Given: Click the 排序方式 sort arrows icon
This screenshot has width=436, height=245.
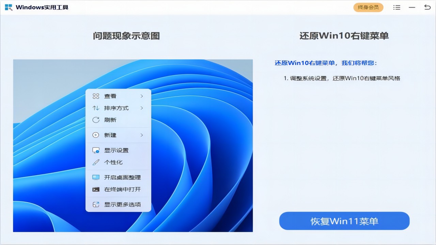Looking at the screenshot, I should [x=96, y=108].
